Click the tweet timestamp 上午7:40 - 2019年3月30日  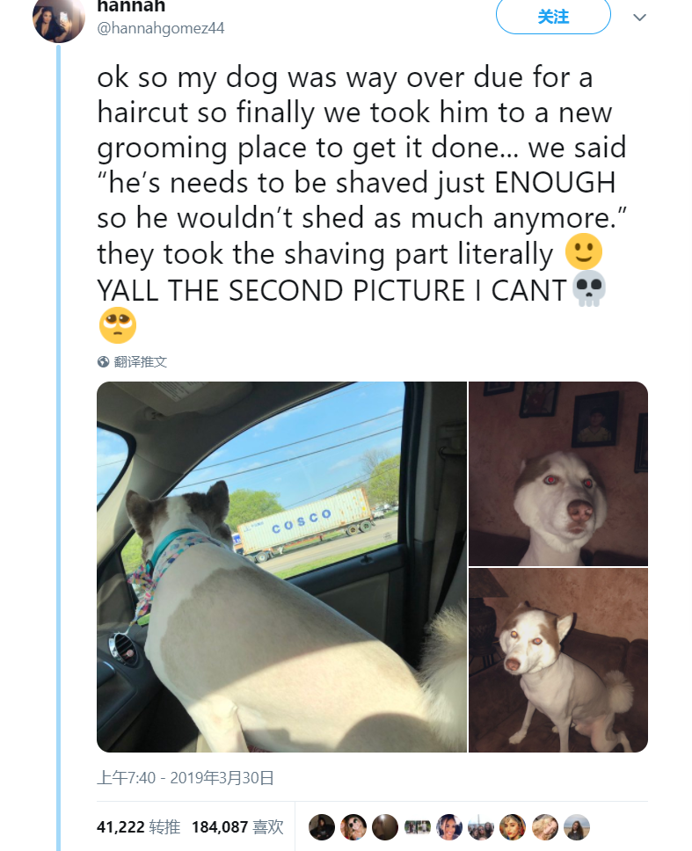click(185, 778)
